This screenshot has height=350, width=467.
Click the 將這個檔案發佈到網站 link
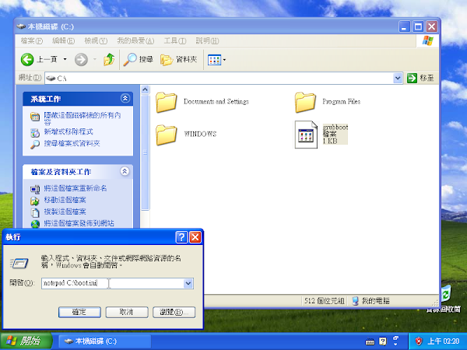[79, 223]
